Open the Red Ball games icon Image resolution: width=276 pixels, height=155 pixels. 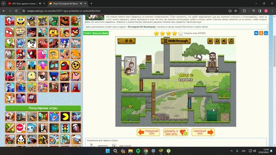point(9,32)
